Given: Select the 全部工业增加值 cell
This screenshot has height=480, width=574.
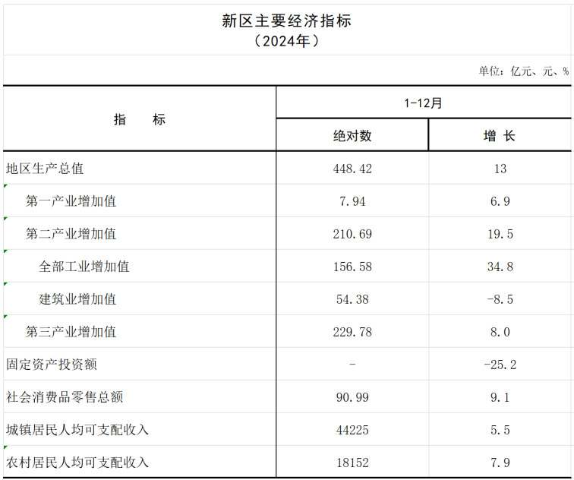Looking at the screenshot, I should click(84, 267).
